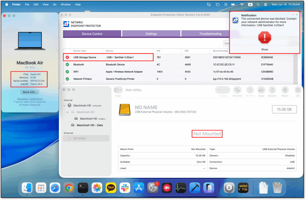Click Show in the notification
The height and width of the screenshot is (200, 306).
tap(265, 50)
